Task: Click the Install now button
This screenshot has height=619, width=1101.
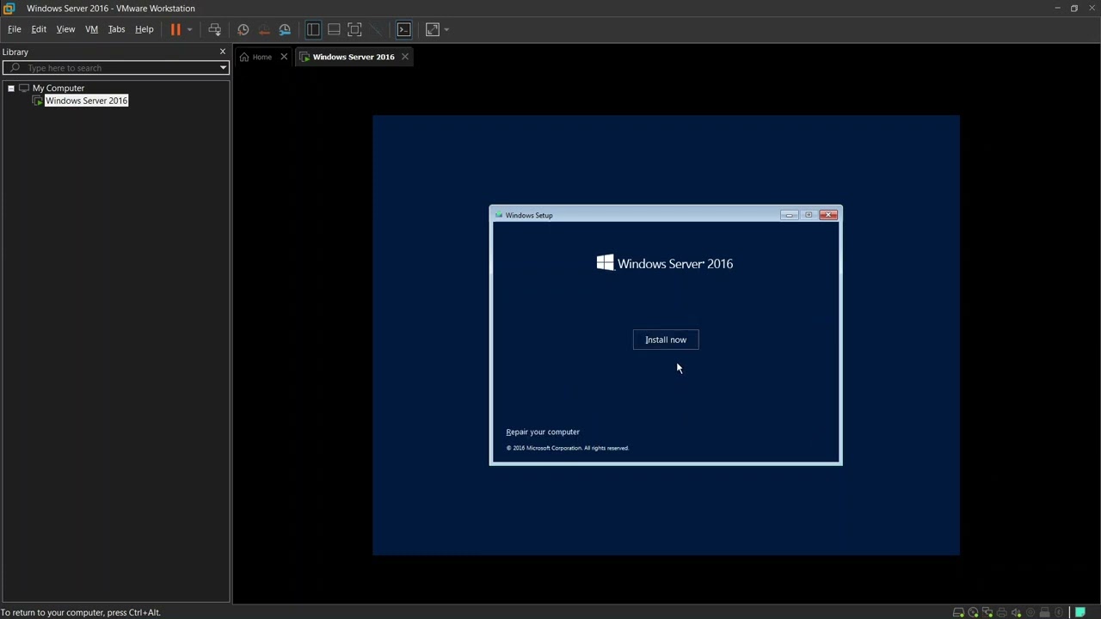Action: coord(666,340)
